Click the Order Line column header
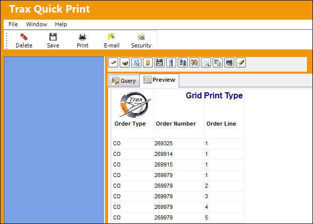The image size is (313, 224). coord(221,124)
